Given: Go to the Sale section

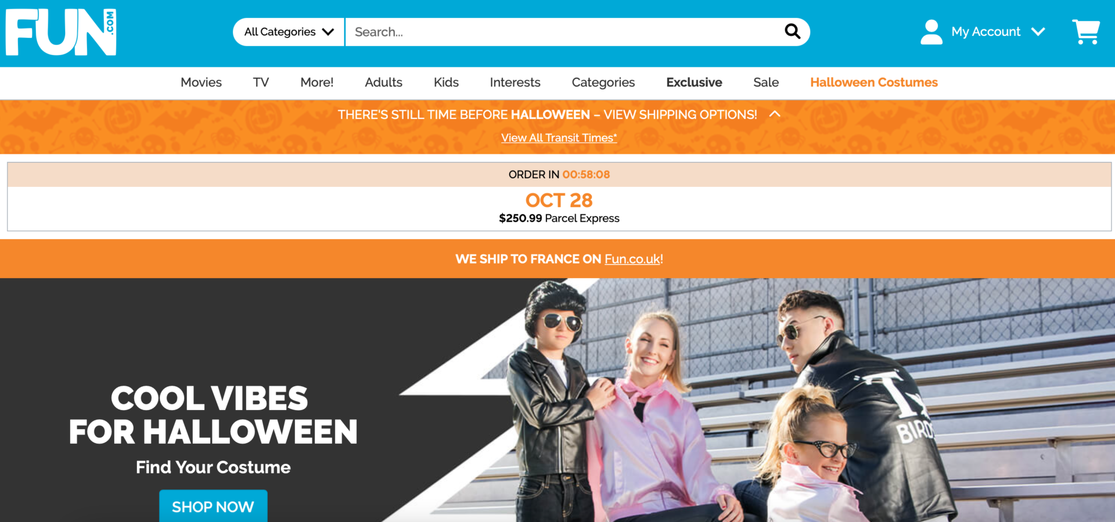Looking at the screenshot, I should 766,82.
